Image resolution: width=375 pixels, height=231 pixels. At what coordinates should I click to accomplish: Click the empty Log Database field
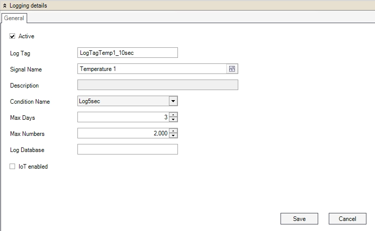128,149
